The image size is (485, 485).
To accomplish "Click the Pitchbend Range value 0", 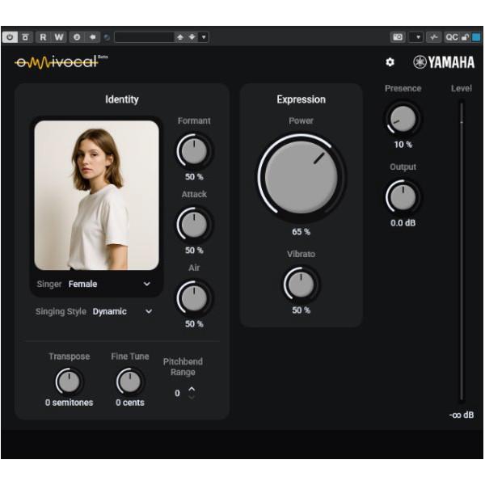I will 177,393.
